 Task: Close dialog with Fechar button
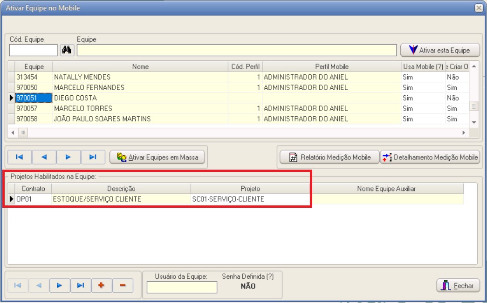[458, 285]
